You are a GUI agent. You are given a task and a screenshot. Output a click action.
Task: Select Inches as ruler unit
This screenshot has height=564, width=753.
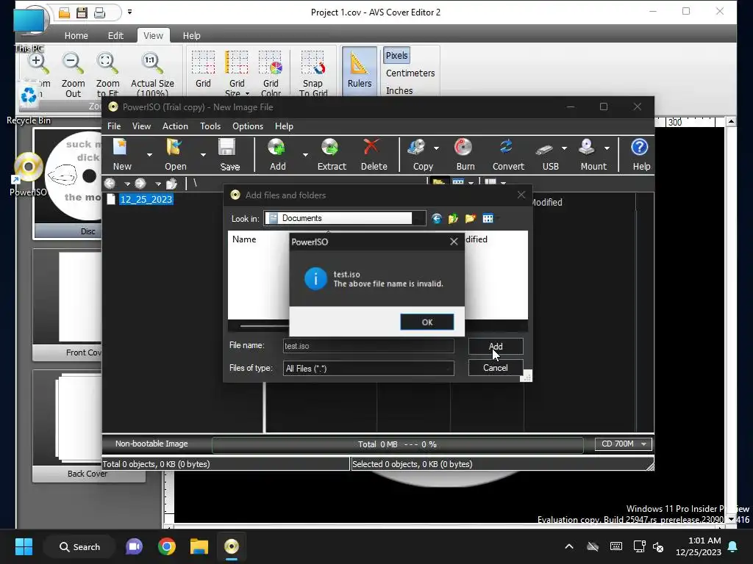[399, 90]
